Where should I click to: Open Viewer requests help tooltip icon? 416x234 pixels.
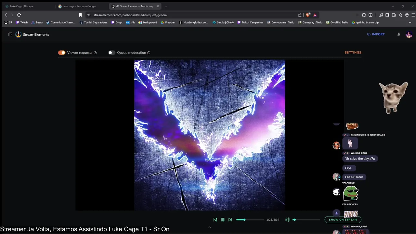click(x=95, y=53)
